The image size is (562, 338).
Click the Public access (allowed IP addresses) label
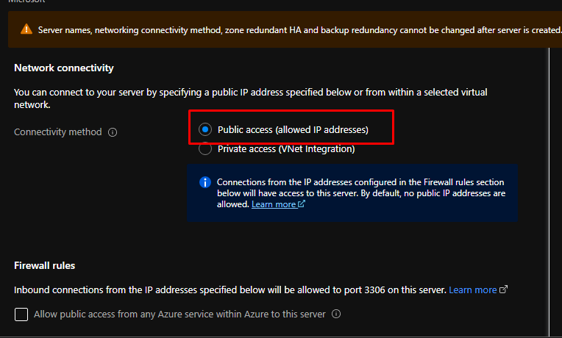pyautogui.click(x=293, y=130)
